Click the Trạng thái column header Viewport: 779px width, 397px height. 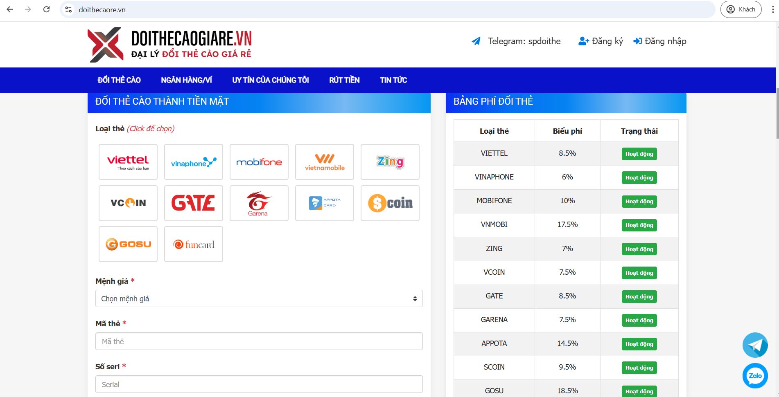coord(639,131)
